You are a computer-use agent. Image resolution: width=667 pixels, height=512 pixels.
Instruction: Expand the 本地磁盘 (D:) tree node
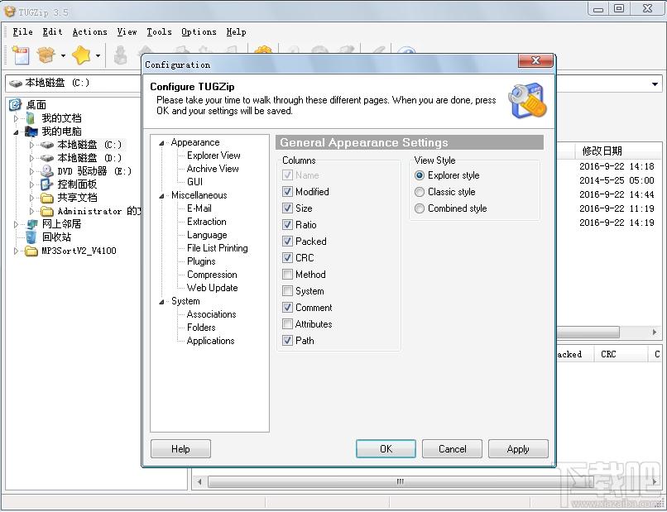[x=32, y=158]
